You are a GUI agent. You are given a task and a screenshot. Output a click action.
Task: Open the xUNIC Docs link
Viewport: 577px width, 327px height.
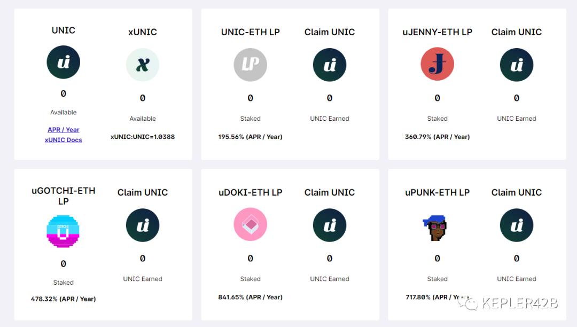[63, 140]
